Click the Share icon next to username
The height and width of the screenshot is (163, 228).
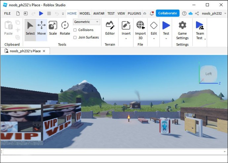197,14
